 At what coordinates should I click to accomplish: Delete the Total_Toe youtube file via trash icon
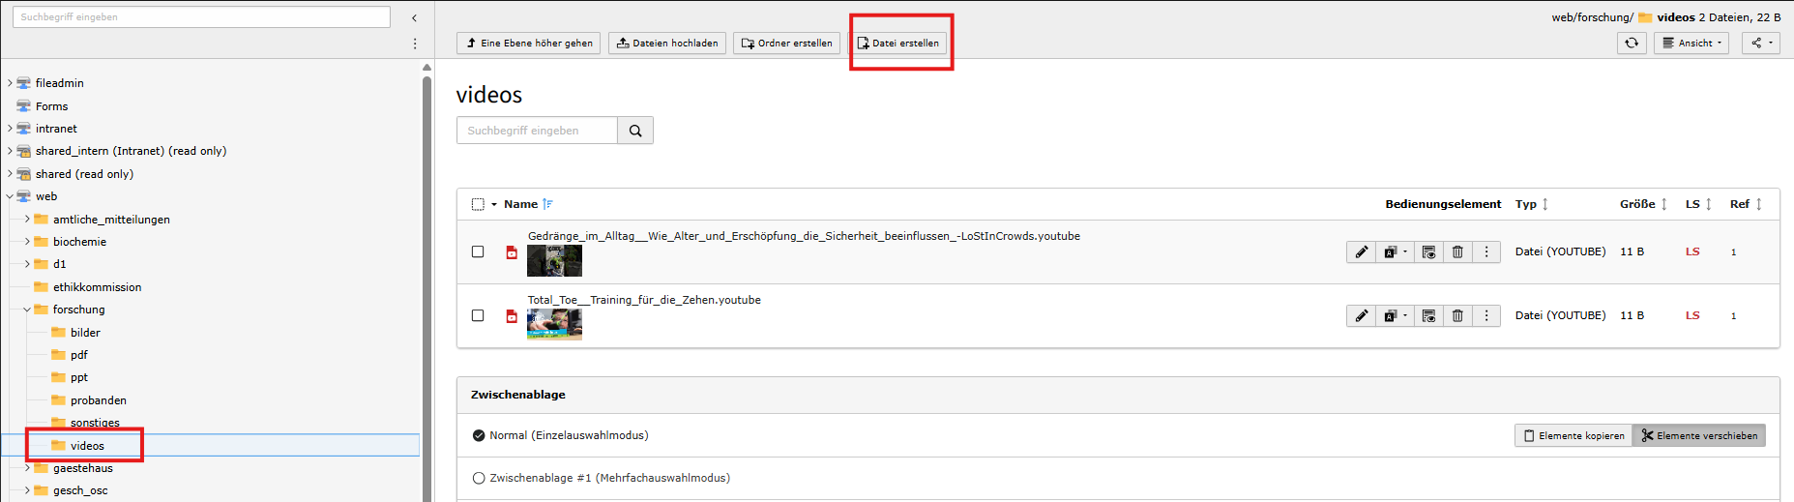pyautogui.click(x=1457, y=315)
